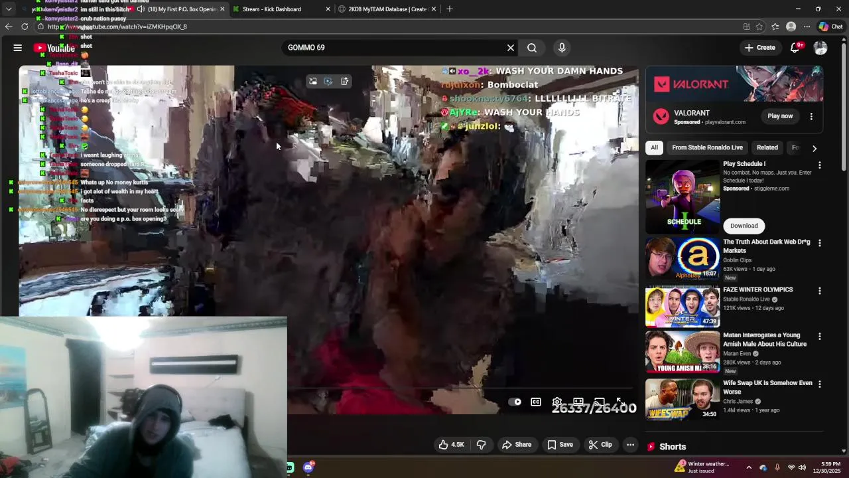The width and height of the screenshot is (849, 478).
Task: Close the Stream - Kick Dashboard tab
Action: pos(328,9)
